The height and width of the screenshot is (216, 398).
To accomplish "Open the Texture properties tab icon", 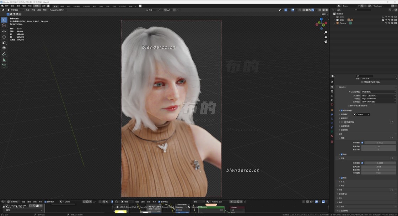I will coord(332,142).
